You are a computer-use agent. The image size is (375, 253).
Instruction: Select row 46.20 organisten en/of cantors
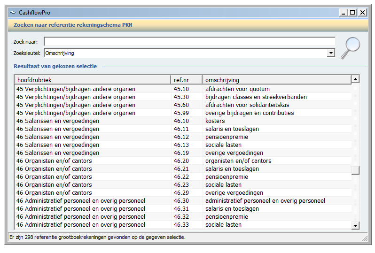(x=183, y=161)
